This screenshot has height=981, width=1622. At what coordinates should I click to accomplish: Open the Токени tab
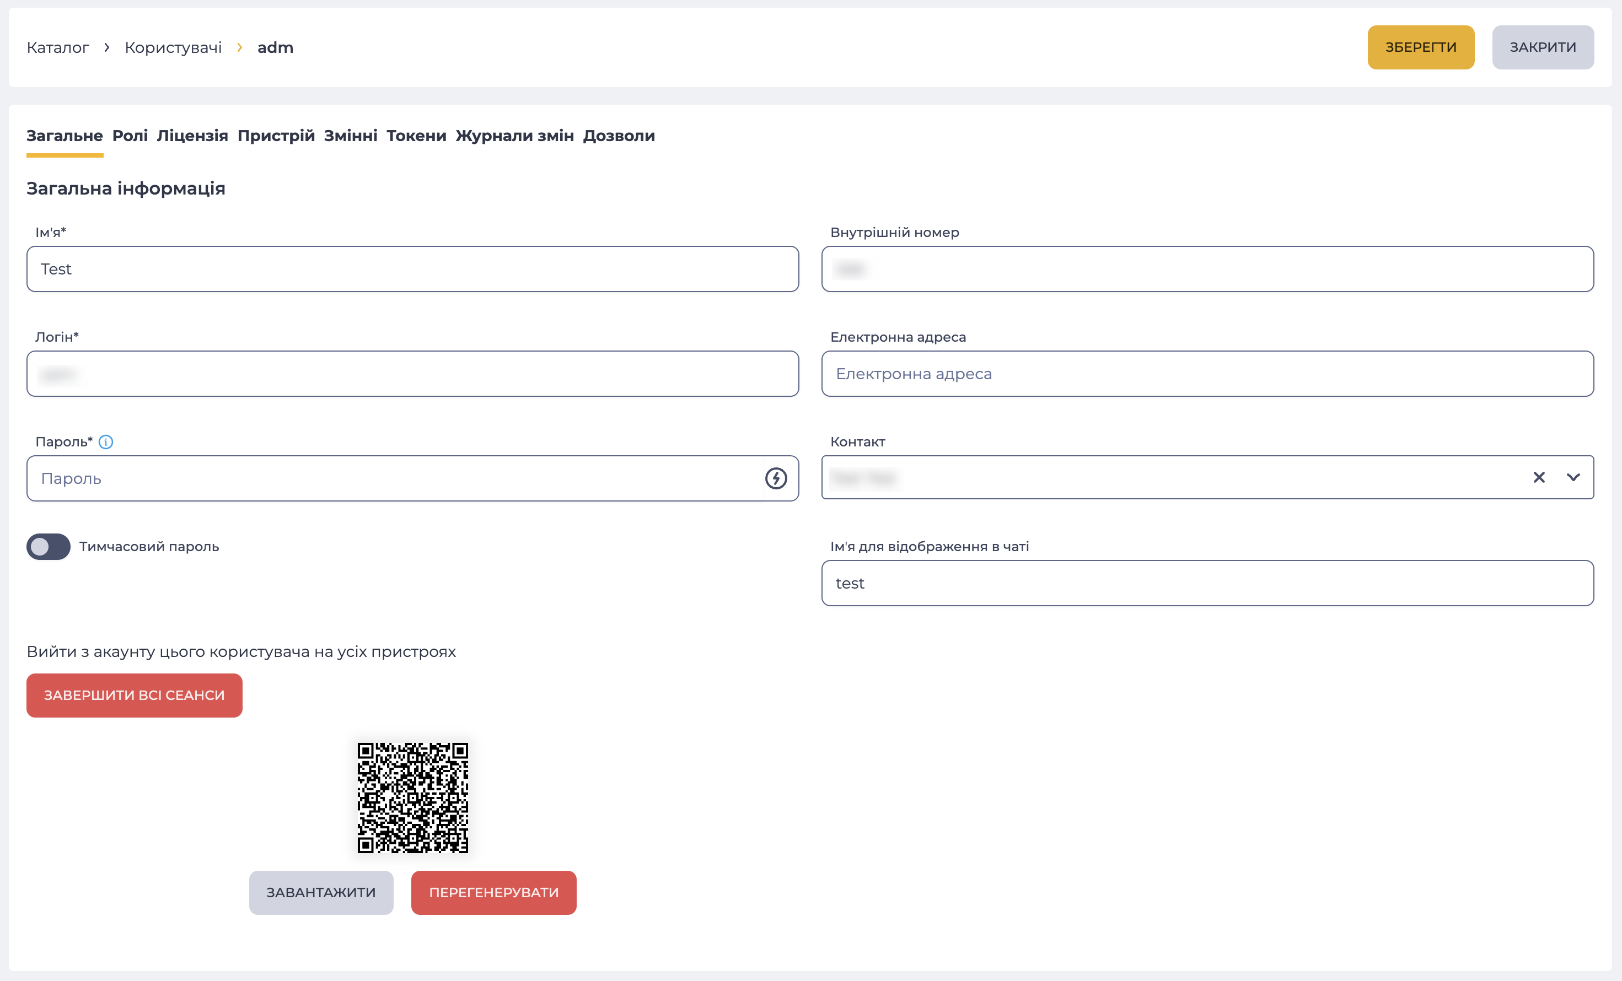point(416,136)
